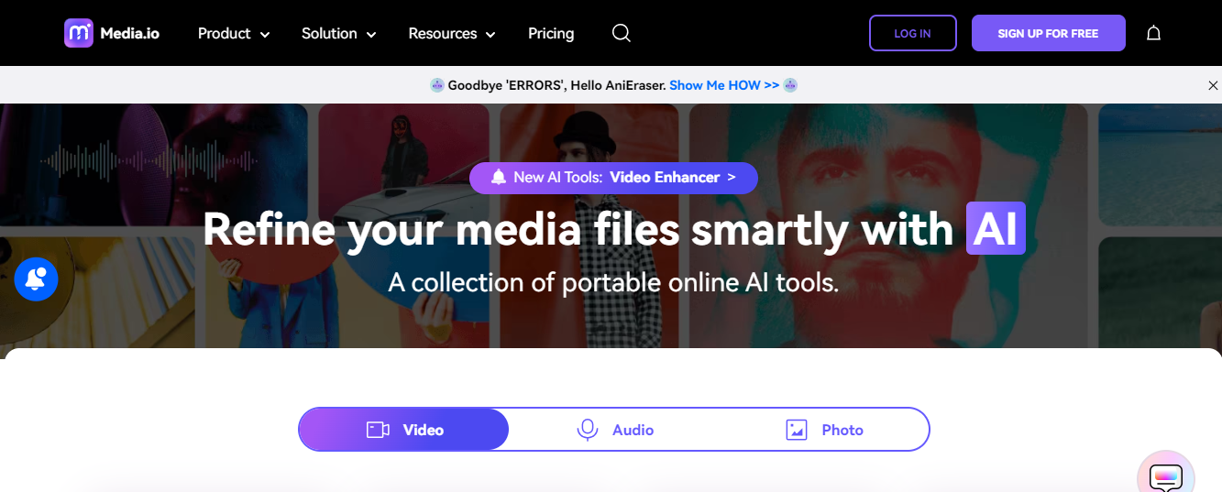
Task: Expand the Resources dropdown menu
Action: [451, 33]
